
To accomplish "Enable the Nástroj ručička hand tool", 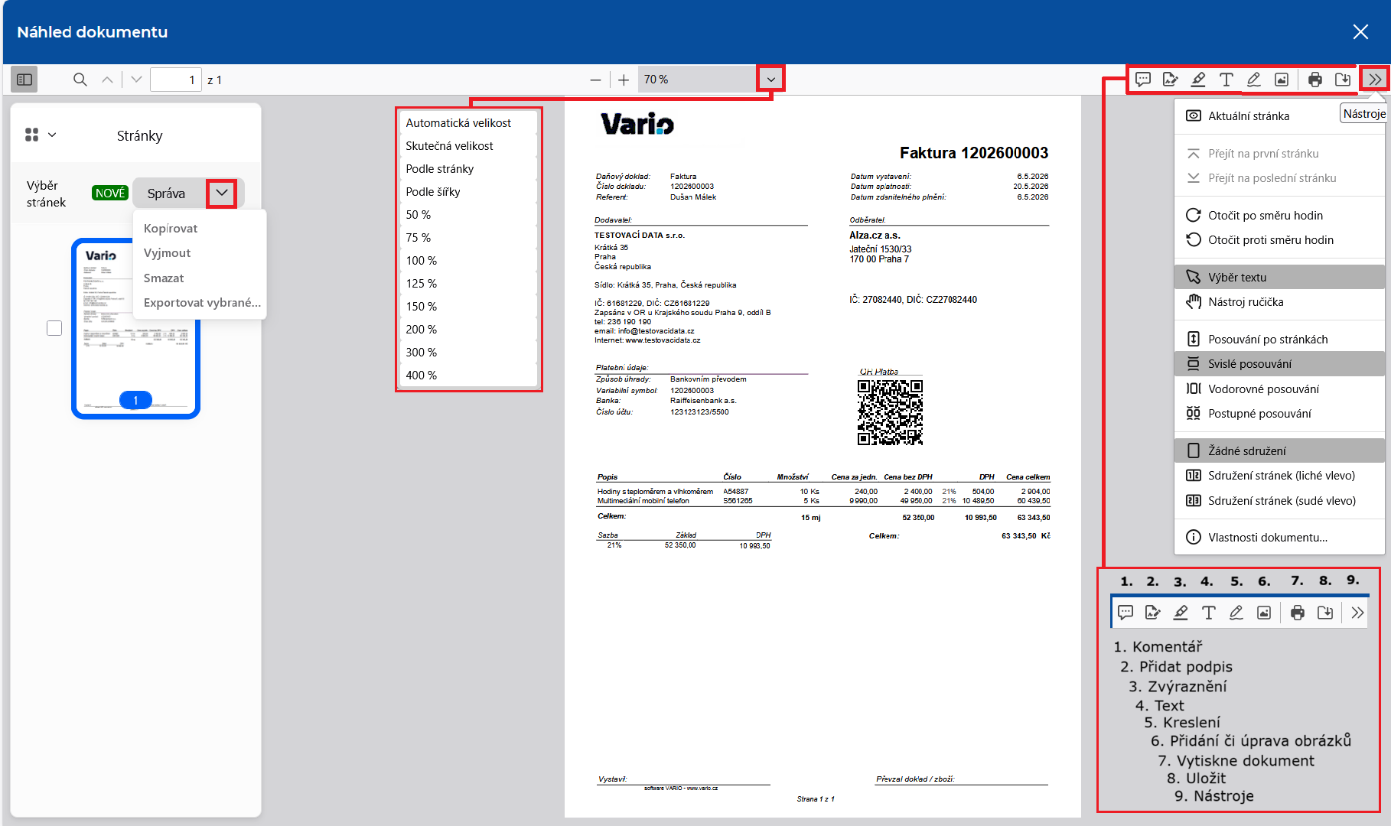I will pos(1279,302).
